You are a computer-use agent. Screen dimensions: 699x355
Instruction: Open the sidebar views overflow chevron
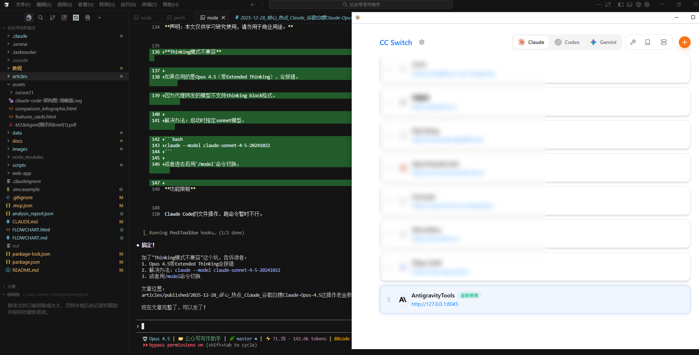[99, 18]
